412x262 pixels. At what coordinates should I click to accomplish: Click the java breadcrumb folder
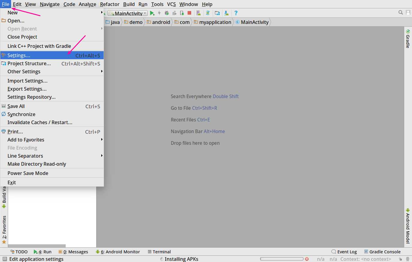pyautogui.click(x=113, y=22)
